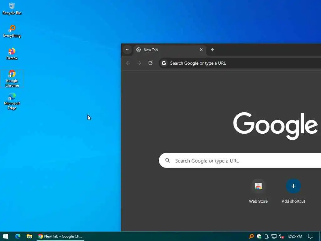
Task: Close the New Tab tab
Action: [x=201, y=50]
